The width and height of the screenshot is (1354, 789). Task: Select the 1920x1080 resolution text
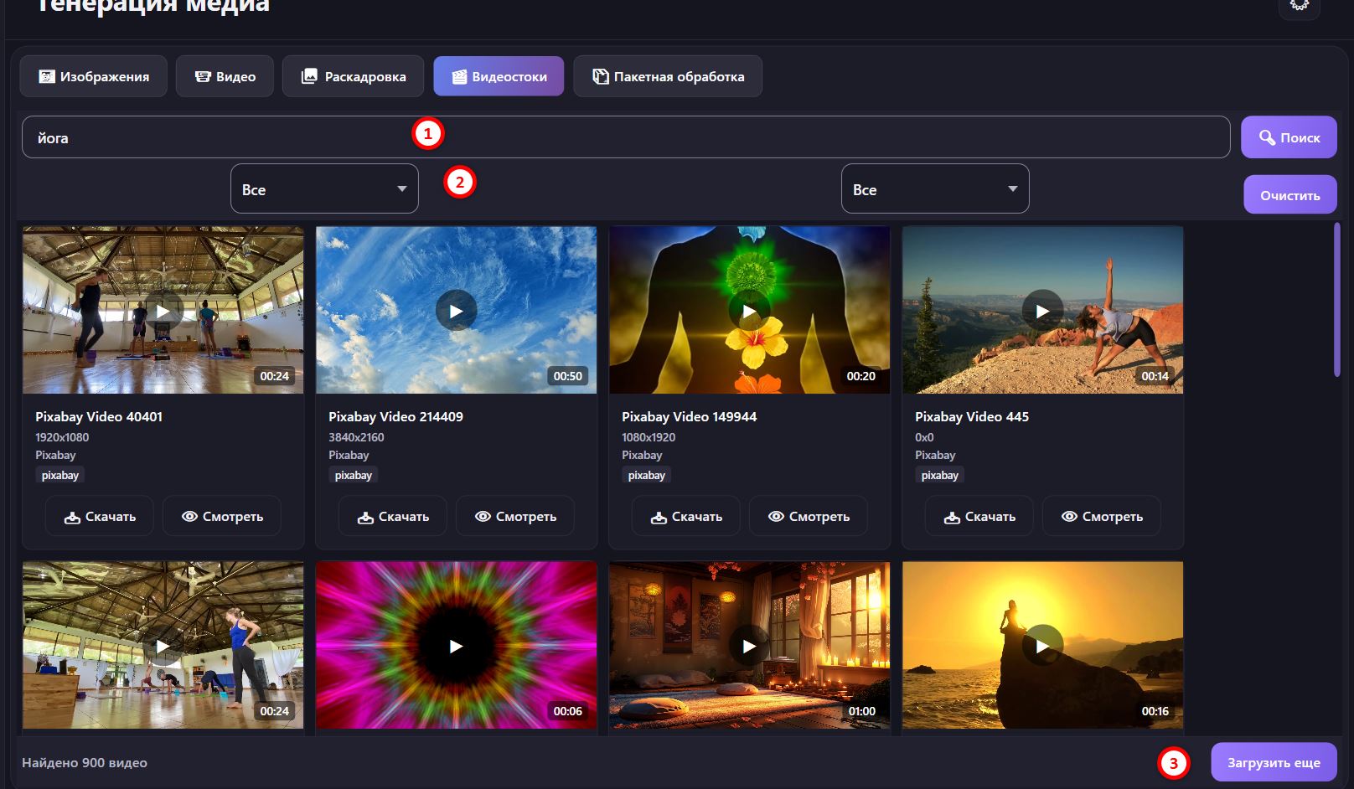coord(62,437)
